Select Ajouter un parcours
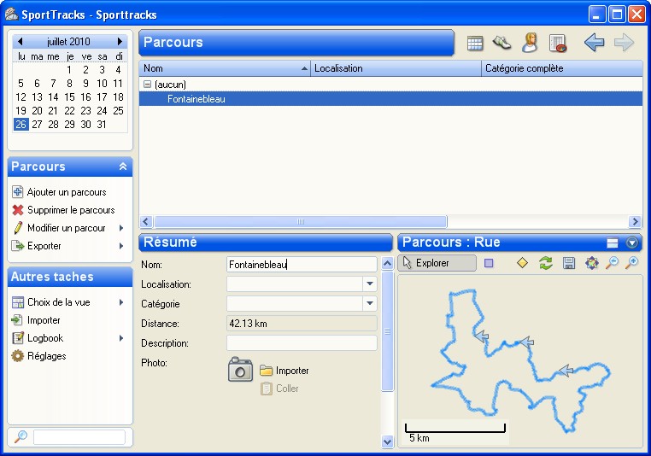This screenshot has width=651, height=456. (x=67, y=192)
